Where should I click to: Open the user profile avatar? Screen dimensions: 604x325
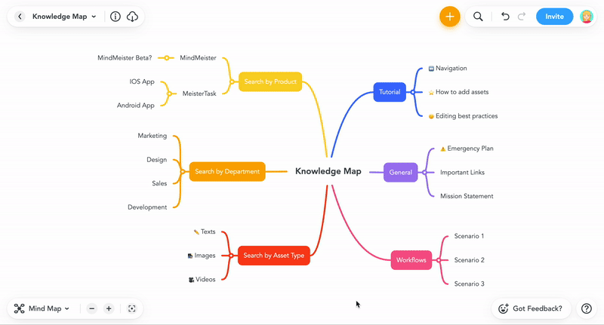[587, 17]
